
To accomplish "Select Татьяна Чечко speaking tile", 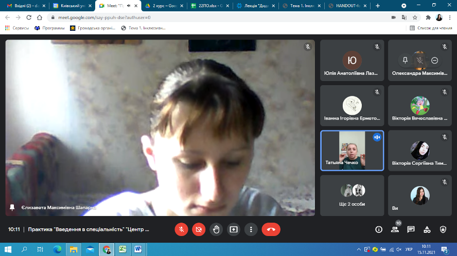I will click(352, 150).
